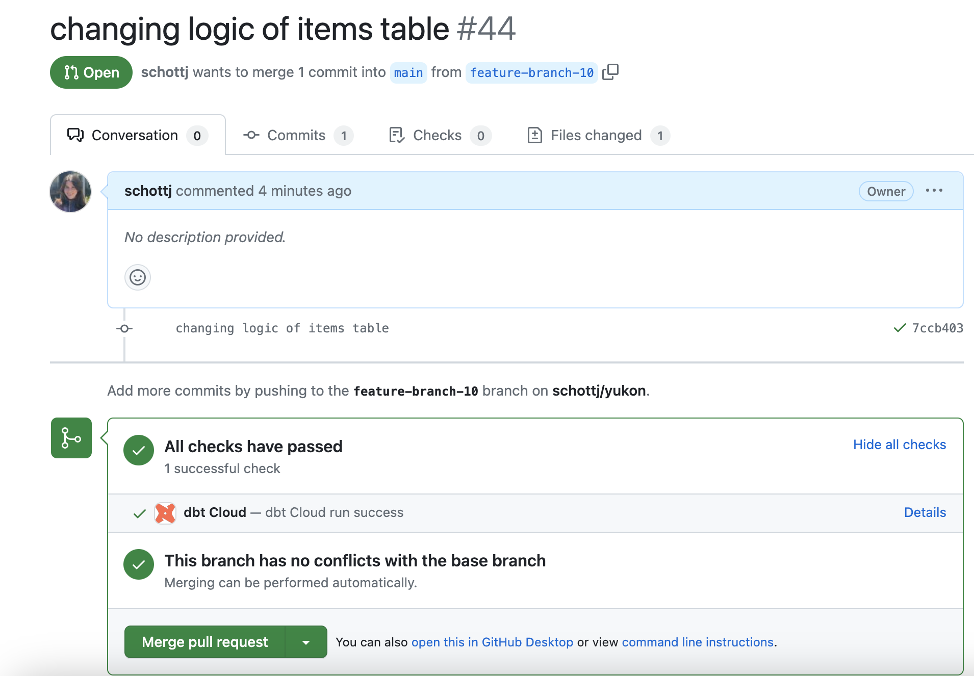Click the green checkmark circle for passed checks
The image size is (974, 676).
coord(138,450)
